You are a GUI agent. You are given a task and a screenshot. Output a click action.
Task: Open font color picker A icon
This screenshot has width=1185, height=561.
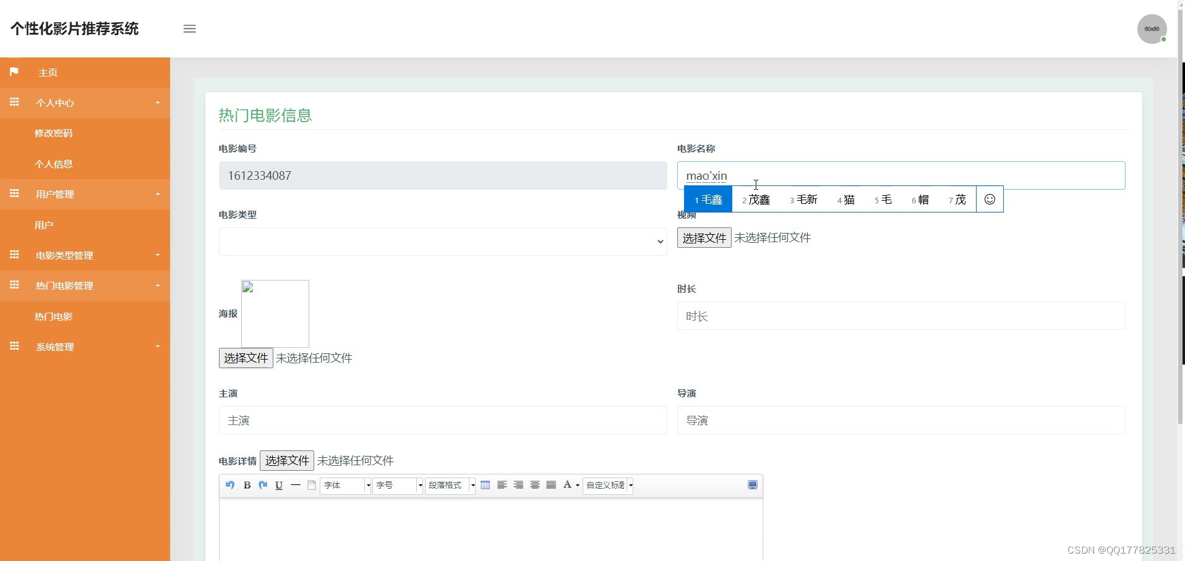click(x=571, y=485)
